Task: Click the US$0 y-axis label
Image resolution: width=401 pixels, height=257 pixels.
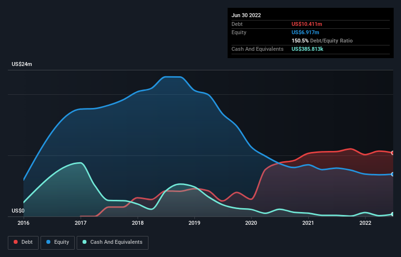Action: pos(18,211)
